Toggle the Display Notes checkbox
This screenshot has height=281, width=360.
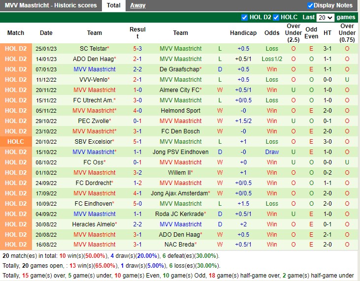pyautogui.click(x=310, y=5)
